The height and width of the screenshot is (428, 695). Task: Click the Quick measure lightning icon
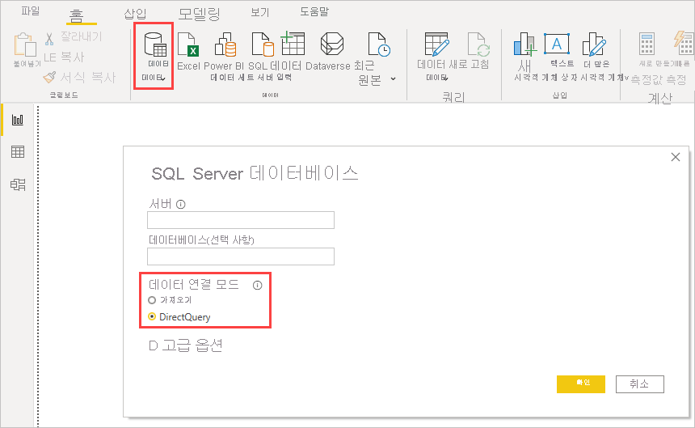coord(684,43)
